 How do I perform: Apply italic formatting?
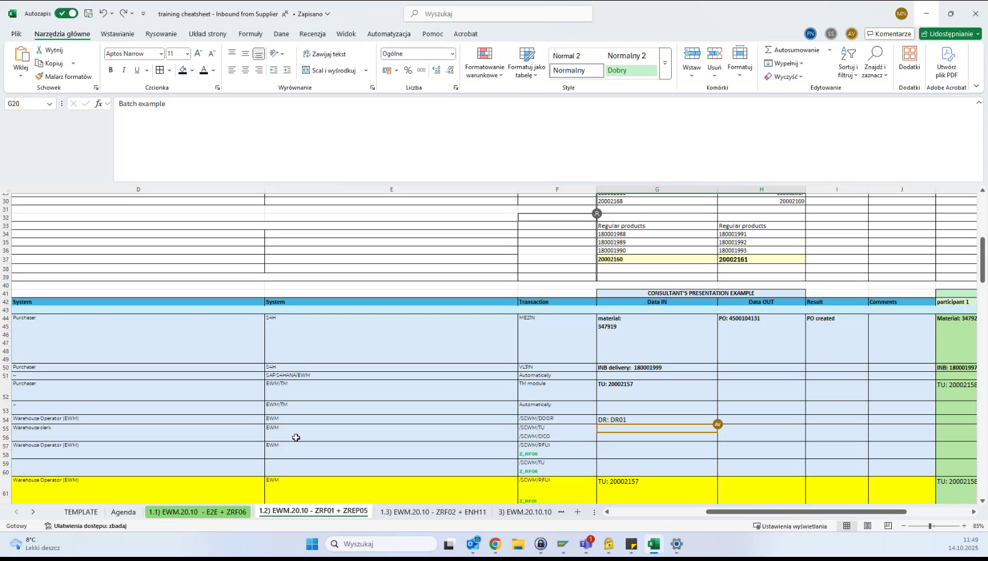tap(123, 70)
